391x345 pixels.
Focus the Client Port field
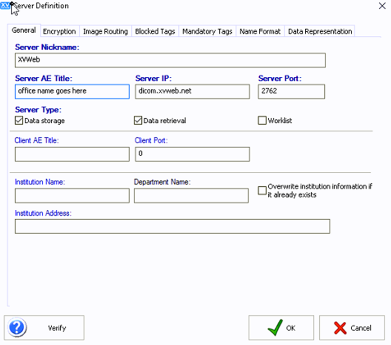[192, 154]
